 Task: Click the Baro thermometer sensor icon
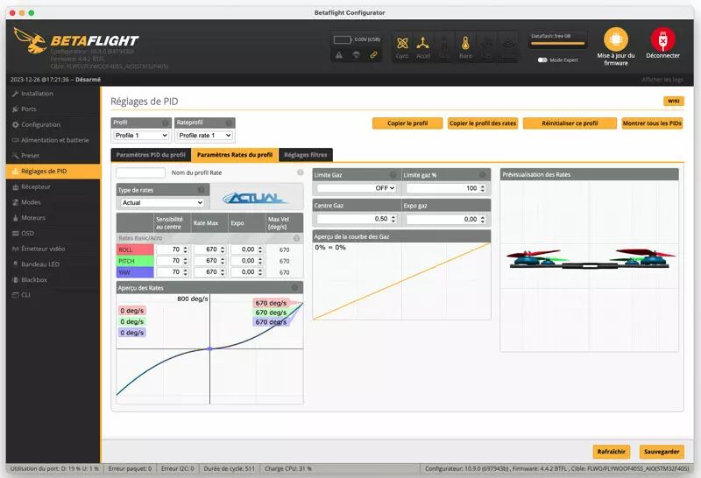pos(465,43)
